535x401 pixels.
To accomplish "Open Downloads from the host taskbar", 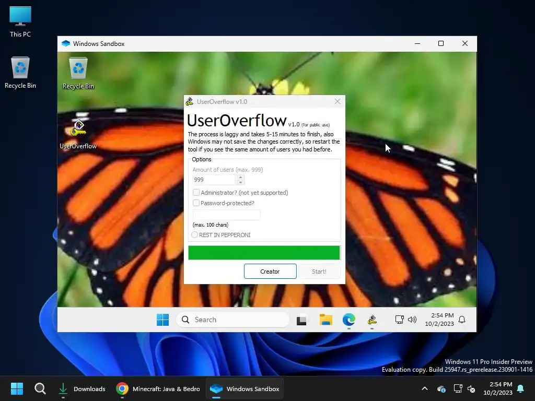I will click(x=81, y=388).
